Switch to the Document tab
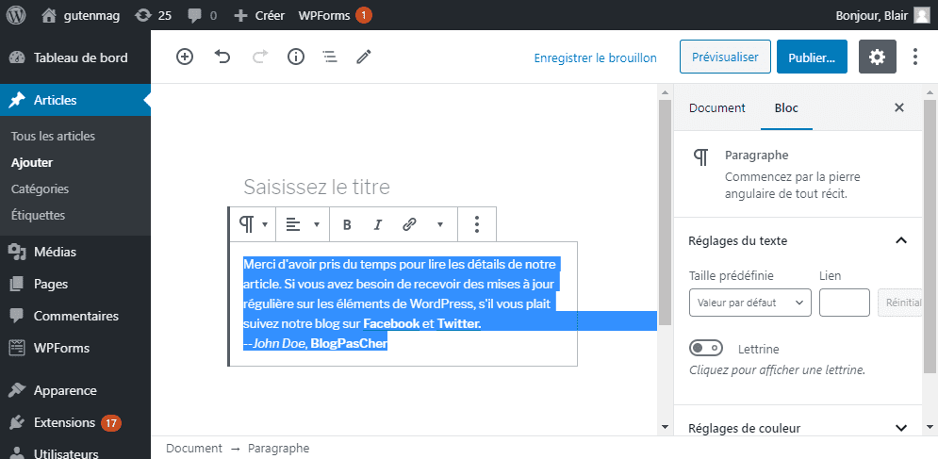Image resolution: width=938 pixels, height=459 pixels. tap(717, 108)
